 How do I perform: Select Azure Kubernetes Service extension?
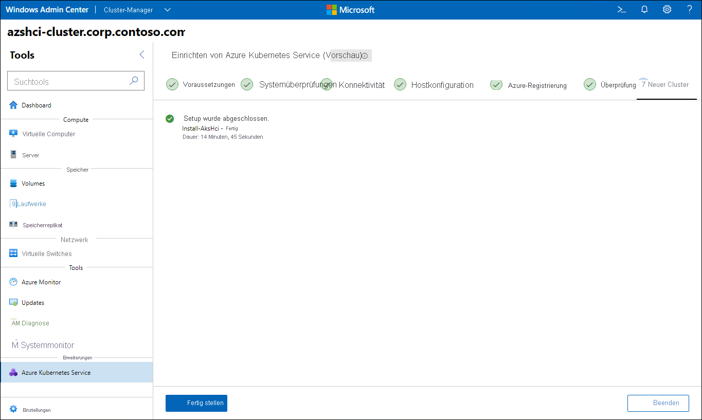(x=77, y=372)
